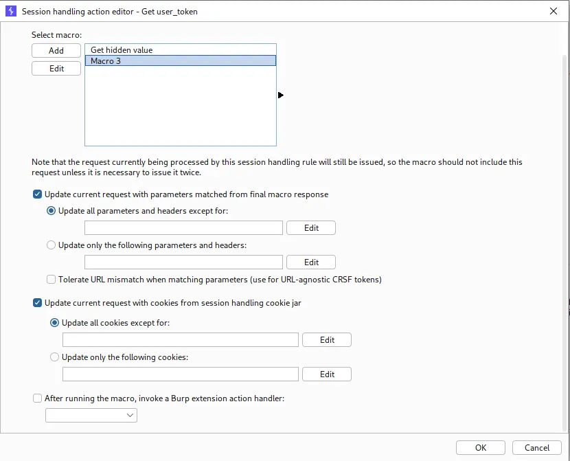
Task: Select Update all parameters and headers except for
Action: [x=51, y=211]
